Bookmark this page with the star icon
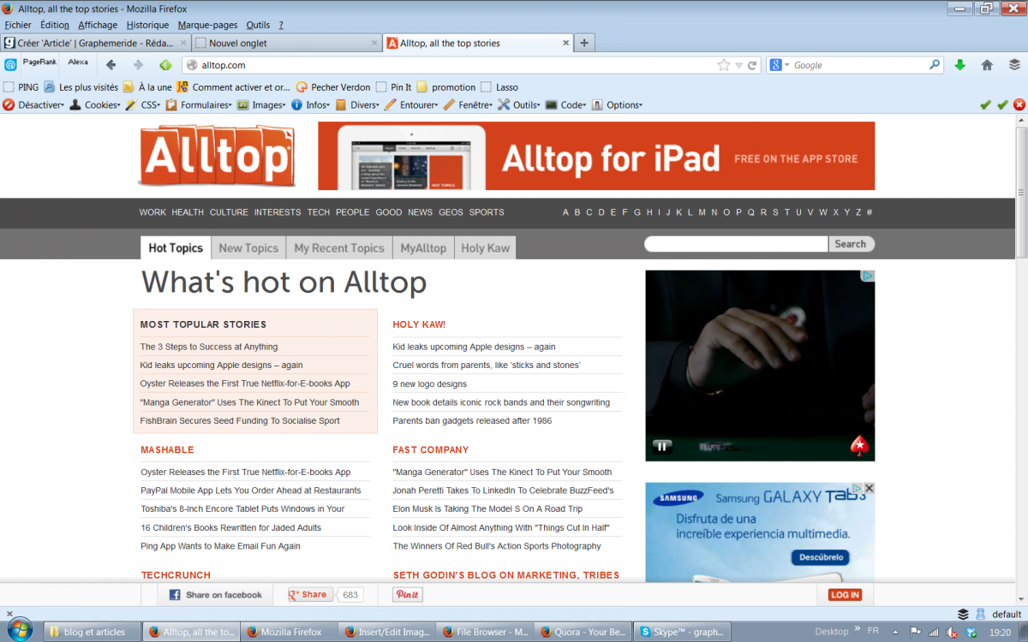This screenshot has height=642, width=1028. click(724, 65)
